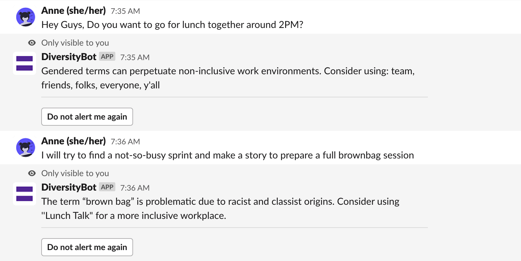Click DiversityBot name on the gendered terms alert
This screenshot has height=261, width=521.
pos(69,57)
